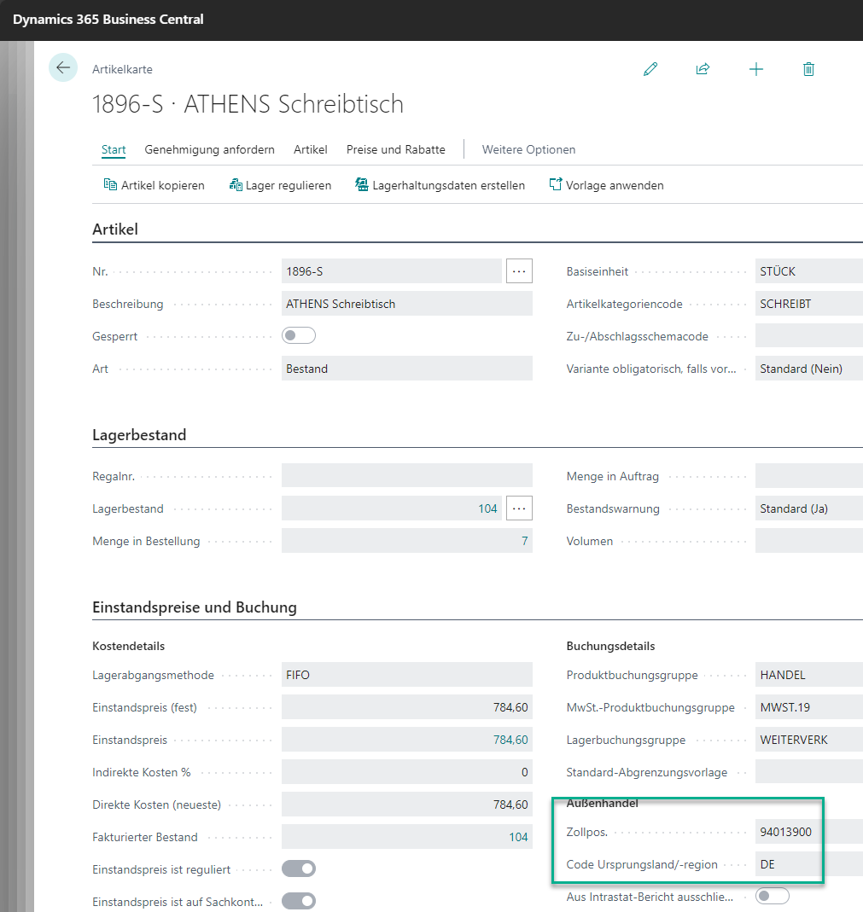This screenshot has height=912, width=863.
Task: Toggle the Gesperrt switch
Action: coord(299,336)
